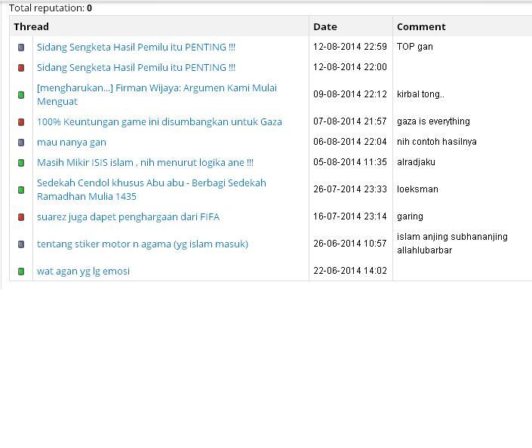532x448 pixels.
Task: Open 'Masih Mikir ISIS islam' thread
Action: point(145,162)
